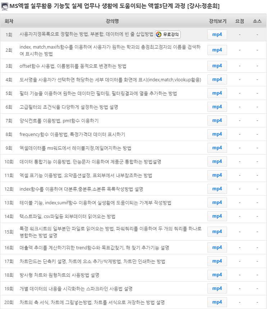Open mp4 for lecture 15회
Viewport: 267px width, 309px height.
point(217,232)
